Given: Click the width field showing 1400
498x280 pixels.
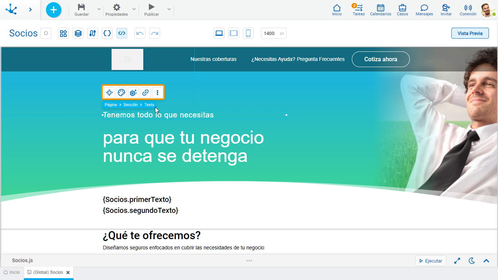Looking at the screenshot, I should [x=274, y=33].
